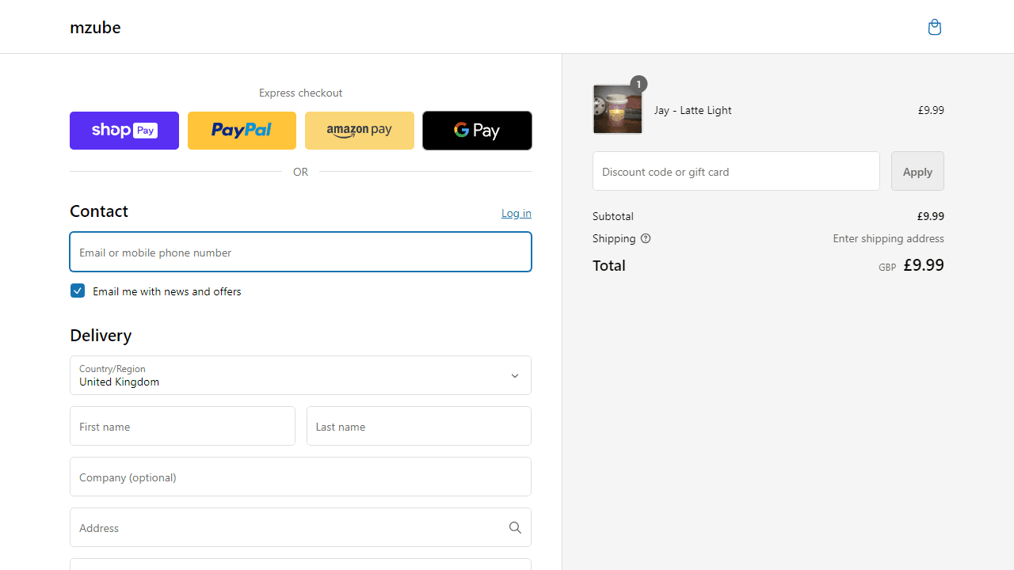Focus the Email or mobile phone field
Viewport: 1014px width, 570px height.
coord(300,252)
